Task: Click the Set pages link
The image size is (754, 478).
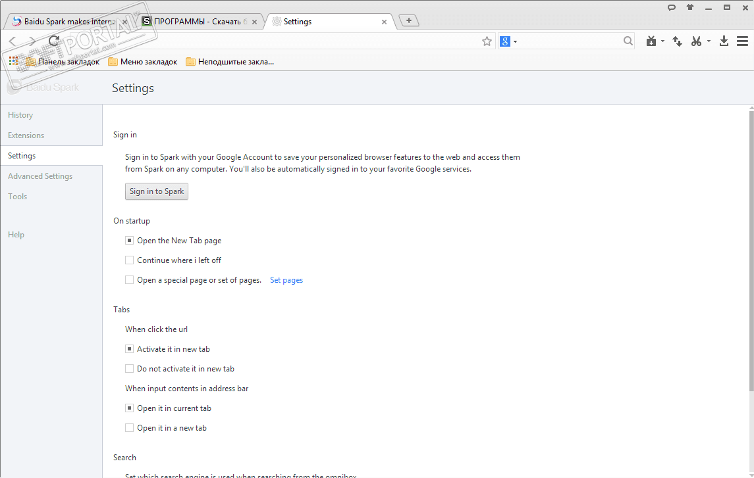Action: coord(286,280)
